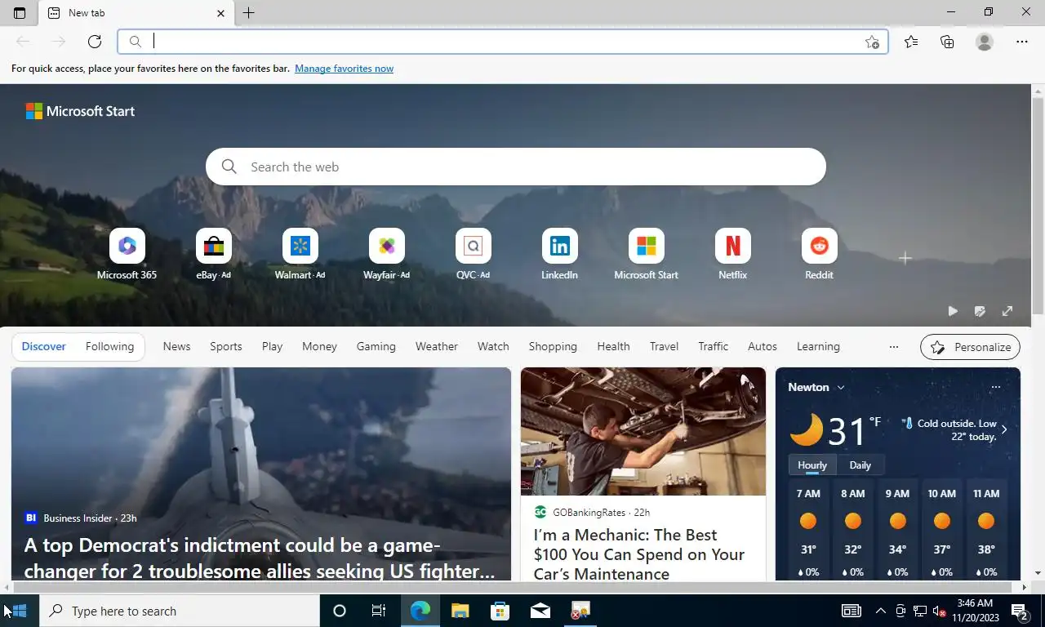
Task: Add this page to favorites star
Action: [872, 42]
